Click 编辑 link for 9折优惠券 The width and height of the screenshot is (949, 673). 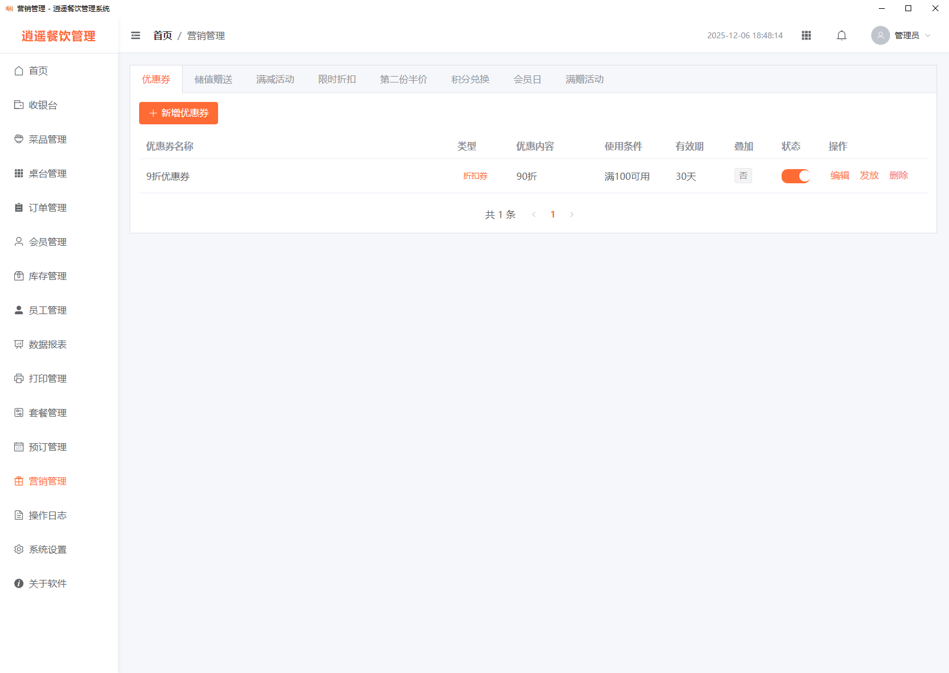click(x=839, y=175)
